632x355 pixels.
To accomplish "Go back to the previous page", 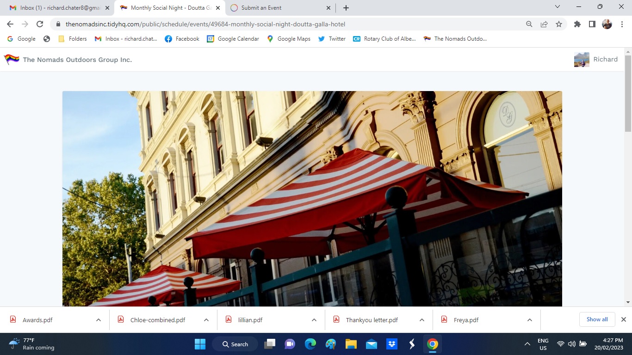I will (10, 24).
